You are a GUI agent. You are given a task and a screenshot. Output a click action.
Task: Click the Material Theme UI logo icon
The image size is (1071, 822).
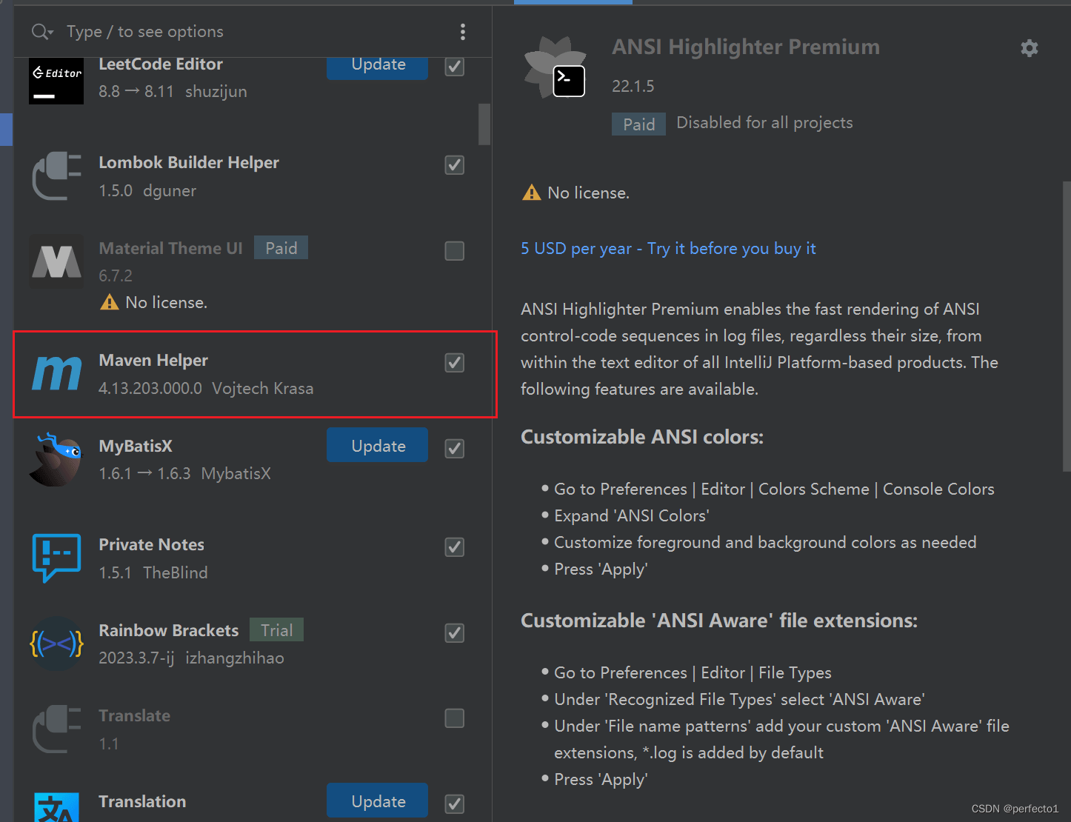click(56, 261)
